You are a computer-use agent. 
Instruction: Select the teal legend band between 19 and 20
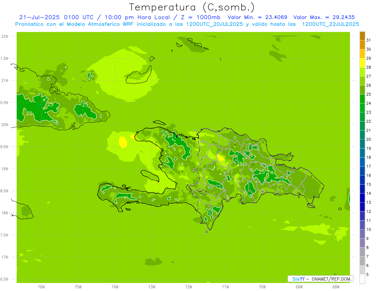[x=362, y=144]
